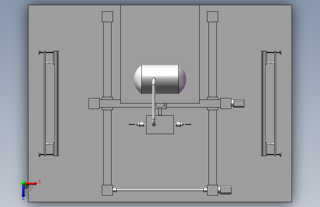Select the square block atop the right column
This screenshot has width=320, height=207.
click(x=213, y=17)
